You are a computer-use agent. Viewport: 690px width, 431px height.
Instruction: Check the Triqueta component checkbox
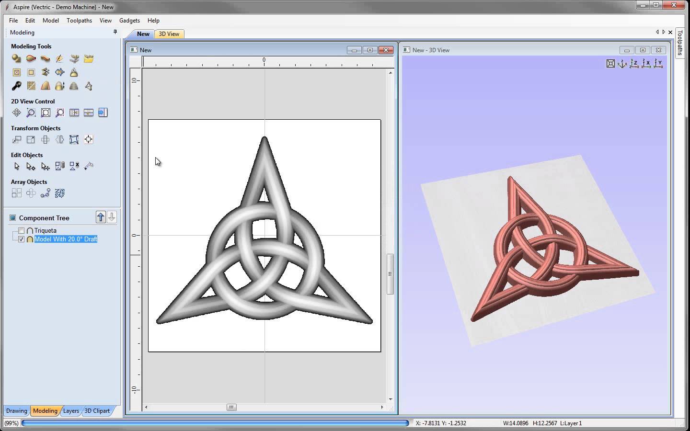[21, 231]
